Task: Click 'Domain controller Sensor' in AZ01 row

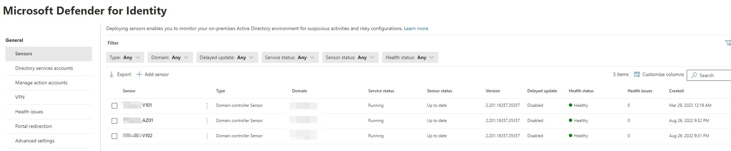Action: [x=239, y=121]
